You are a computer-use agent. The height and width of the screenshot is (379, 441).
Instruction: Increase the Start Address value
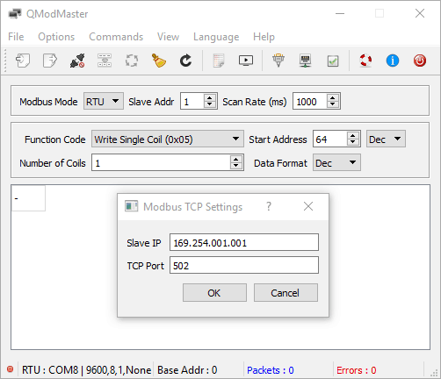click(353, 135)
